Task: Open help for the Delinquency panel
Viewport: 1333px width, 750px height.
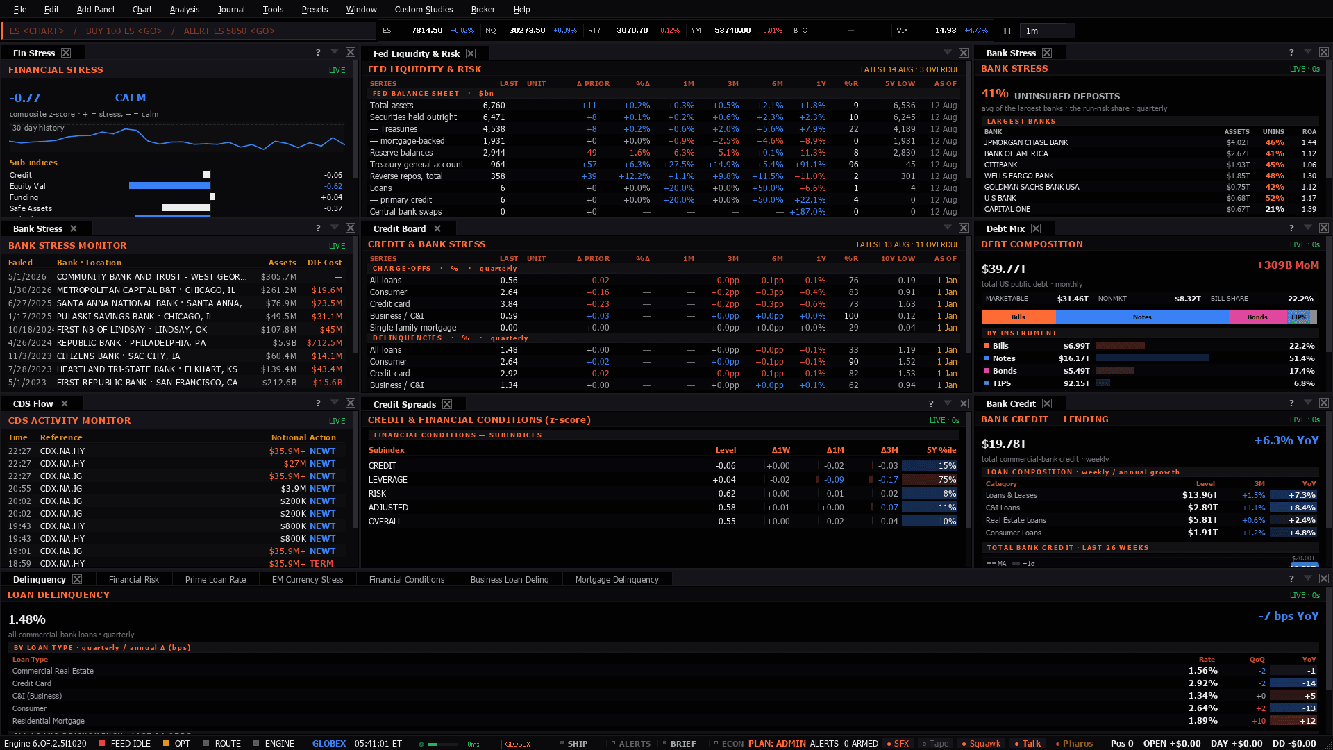Action: pyautogui.click(x=1291, y=579)
